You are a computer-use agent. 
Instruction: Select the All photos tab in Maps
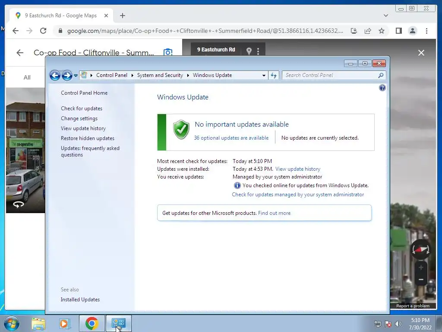27,77
